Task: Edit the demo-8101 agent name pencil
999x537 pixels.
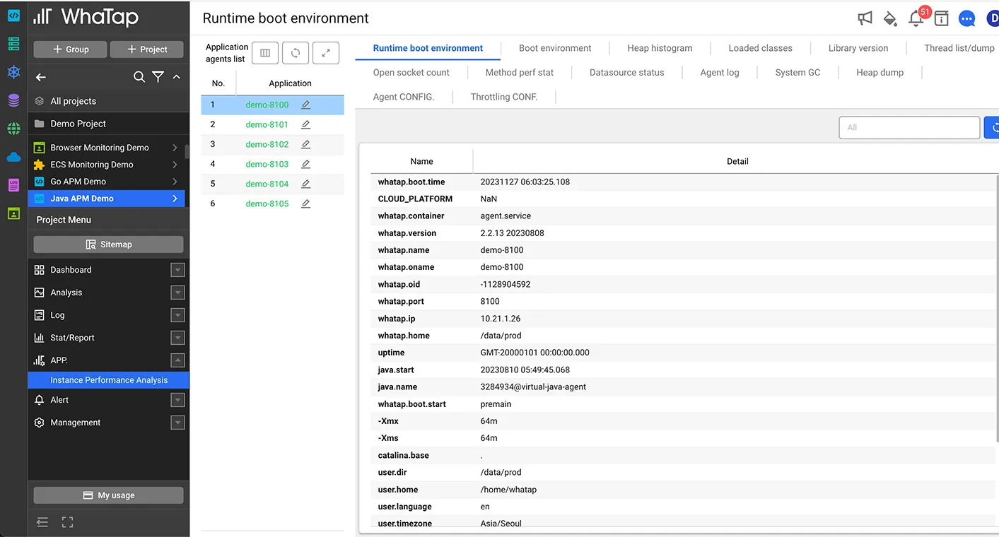Action: (x=305, y=124)
